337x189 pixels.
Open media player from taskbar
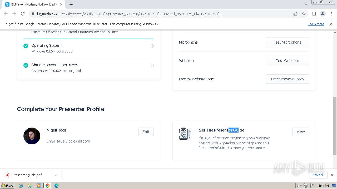click(x=39, y=186)
